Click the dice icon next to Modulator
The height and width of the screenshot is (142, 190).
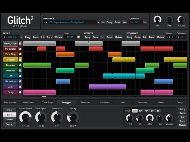(20, 49)
